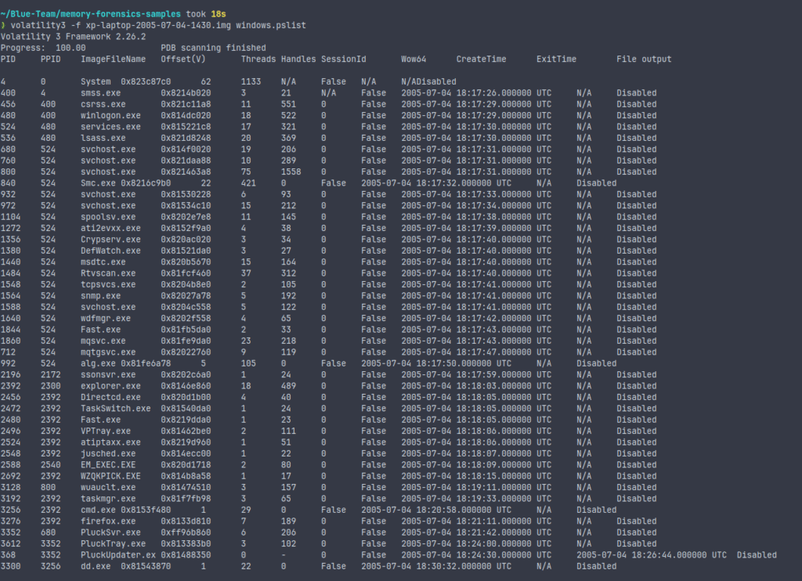Image resolution: width=802 pixels, height=581 pixels.
Task: Click the PPID column header
Action: 51,60
